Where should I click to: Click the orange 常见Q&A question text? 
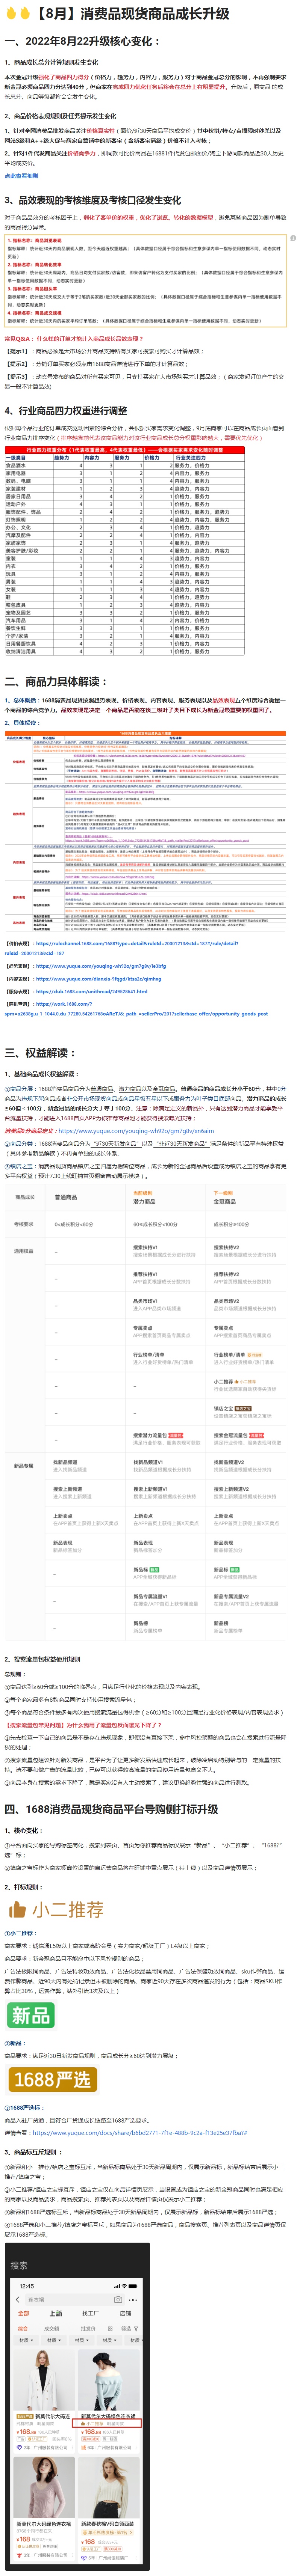coord(74,339)
